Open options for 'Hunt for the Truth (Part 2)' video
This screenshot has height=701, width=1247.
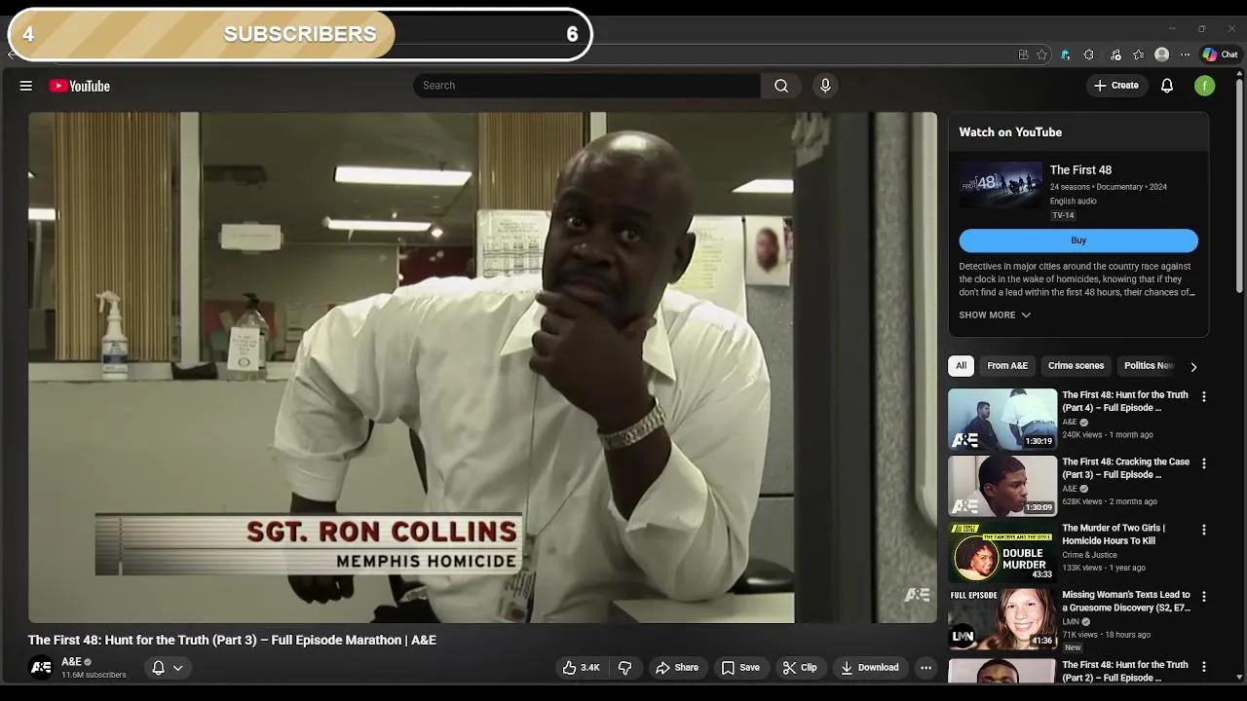(1204, 667)
